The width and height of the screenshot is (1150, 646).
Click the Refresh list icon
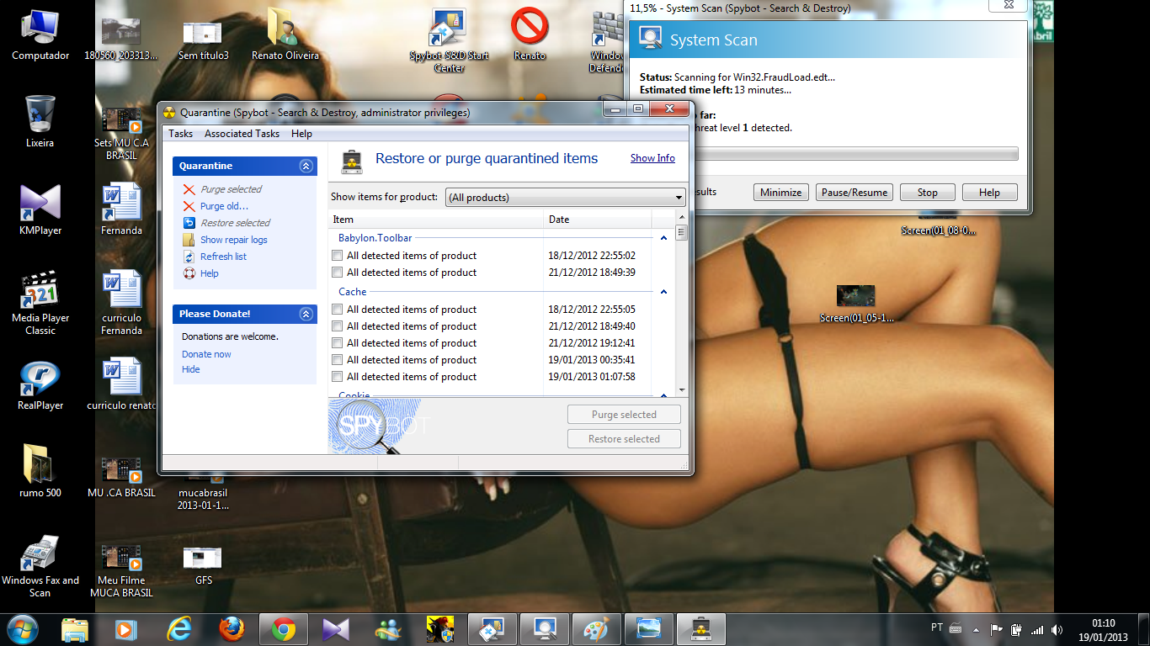pyautogui.click(x=189, y=257)
